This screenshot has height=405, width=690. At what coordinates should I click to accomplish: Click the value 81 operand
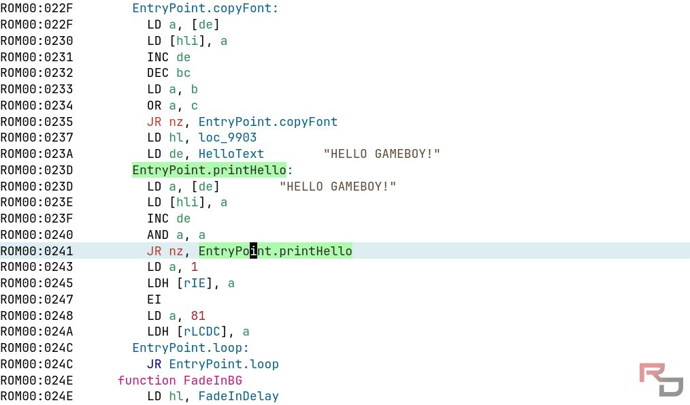(198, 316)
